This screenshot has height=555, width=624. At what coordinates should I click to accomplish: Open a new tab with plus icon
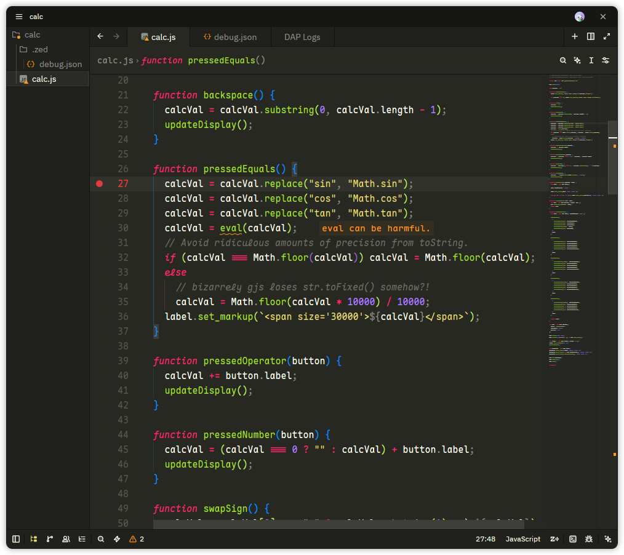pyautogui.click(x=575, y=36)
